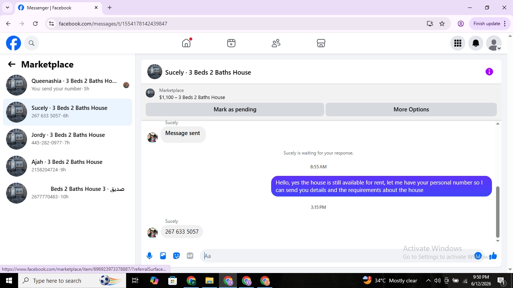Click the listing thumbnail in the chat header
The width and height of the screenshot is (513, 288).
point(155,72)
